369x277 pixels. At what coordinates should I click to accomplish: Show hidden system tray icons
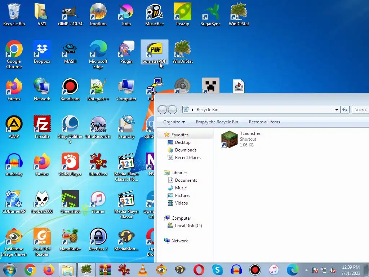click(306, 270)
